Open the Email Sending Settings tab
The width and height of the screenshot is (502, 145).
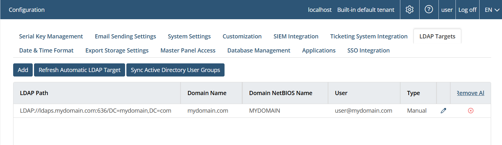click(x=125, y=36)
